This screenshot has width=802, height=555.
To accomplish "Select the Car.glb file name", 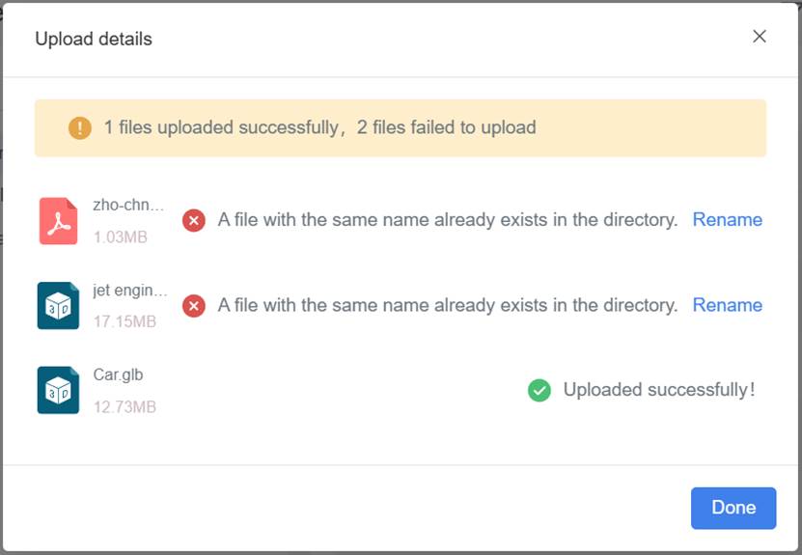I will (x=118, y=375).
